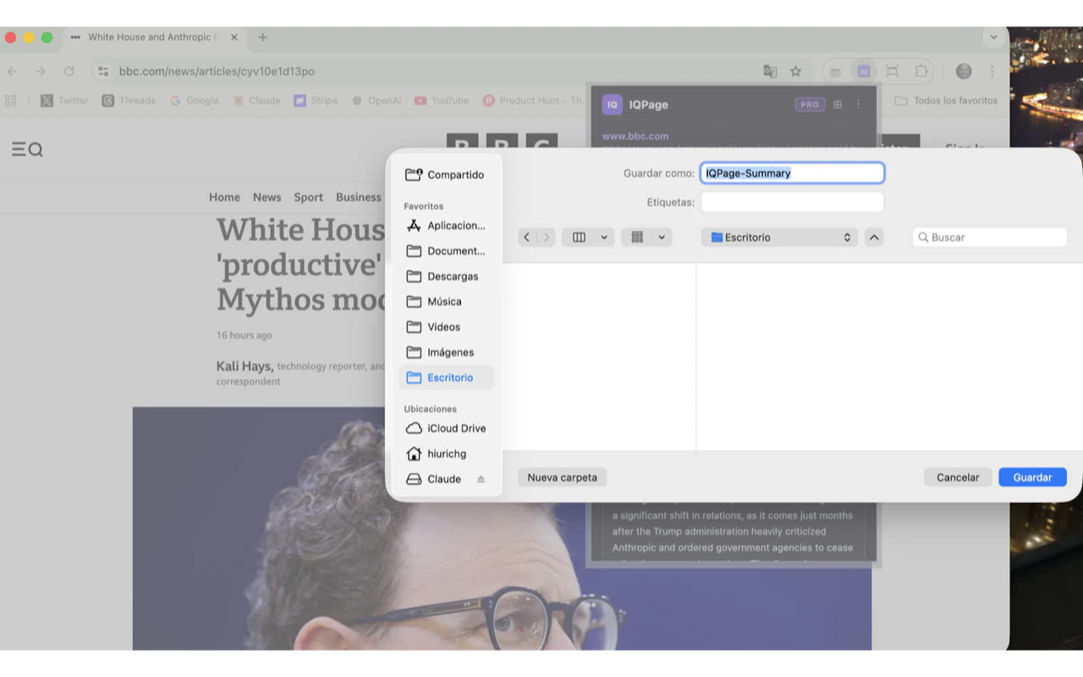Go to BBC Home tab

click(225, 197)
